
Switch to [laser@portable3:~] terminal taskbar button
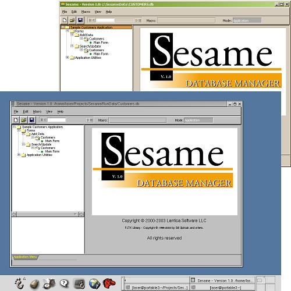[x=223, y=288]
